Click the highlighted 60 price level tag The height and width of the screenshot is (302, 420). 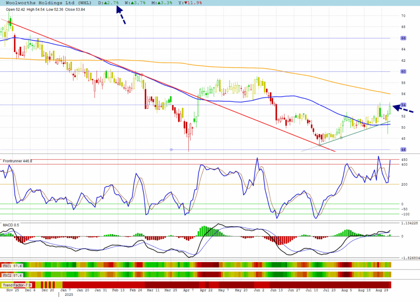403,71
